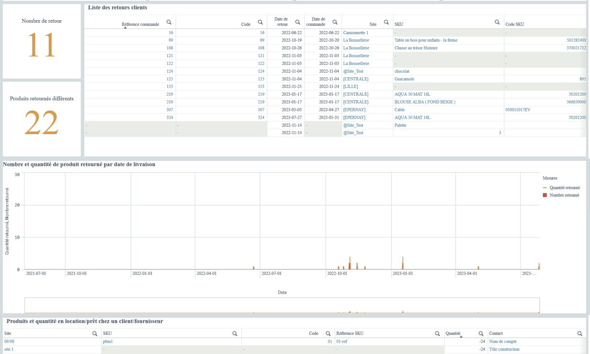
Task: Click SKU code 370021732
Action: tap(576, 48)
